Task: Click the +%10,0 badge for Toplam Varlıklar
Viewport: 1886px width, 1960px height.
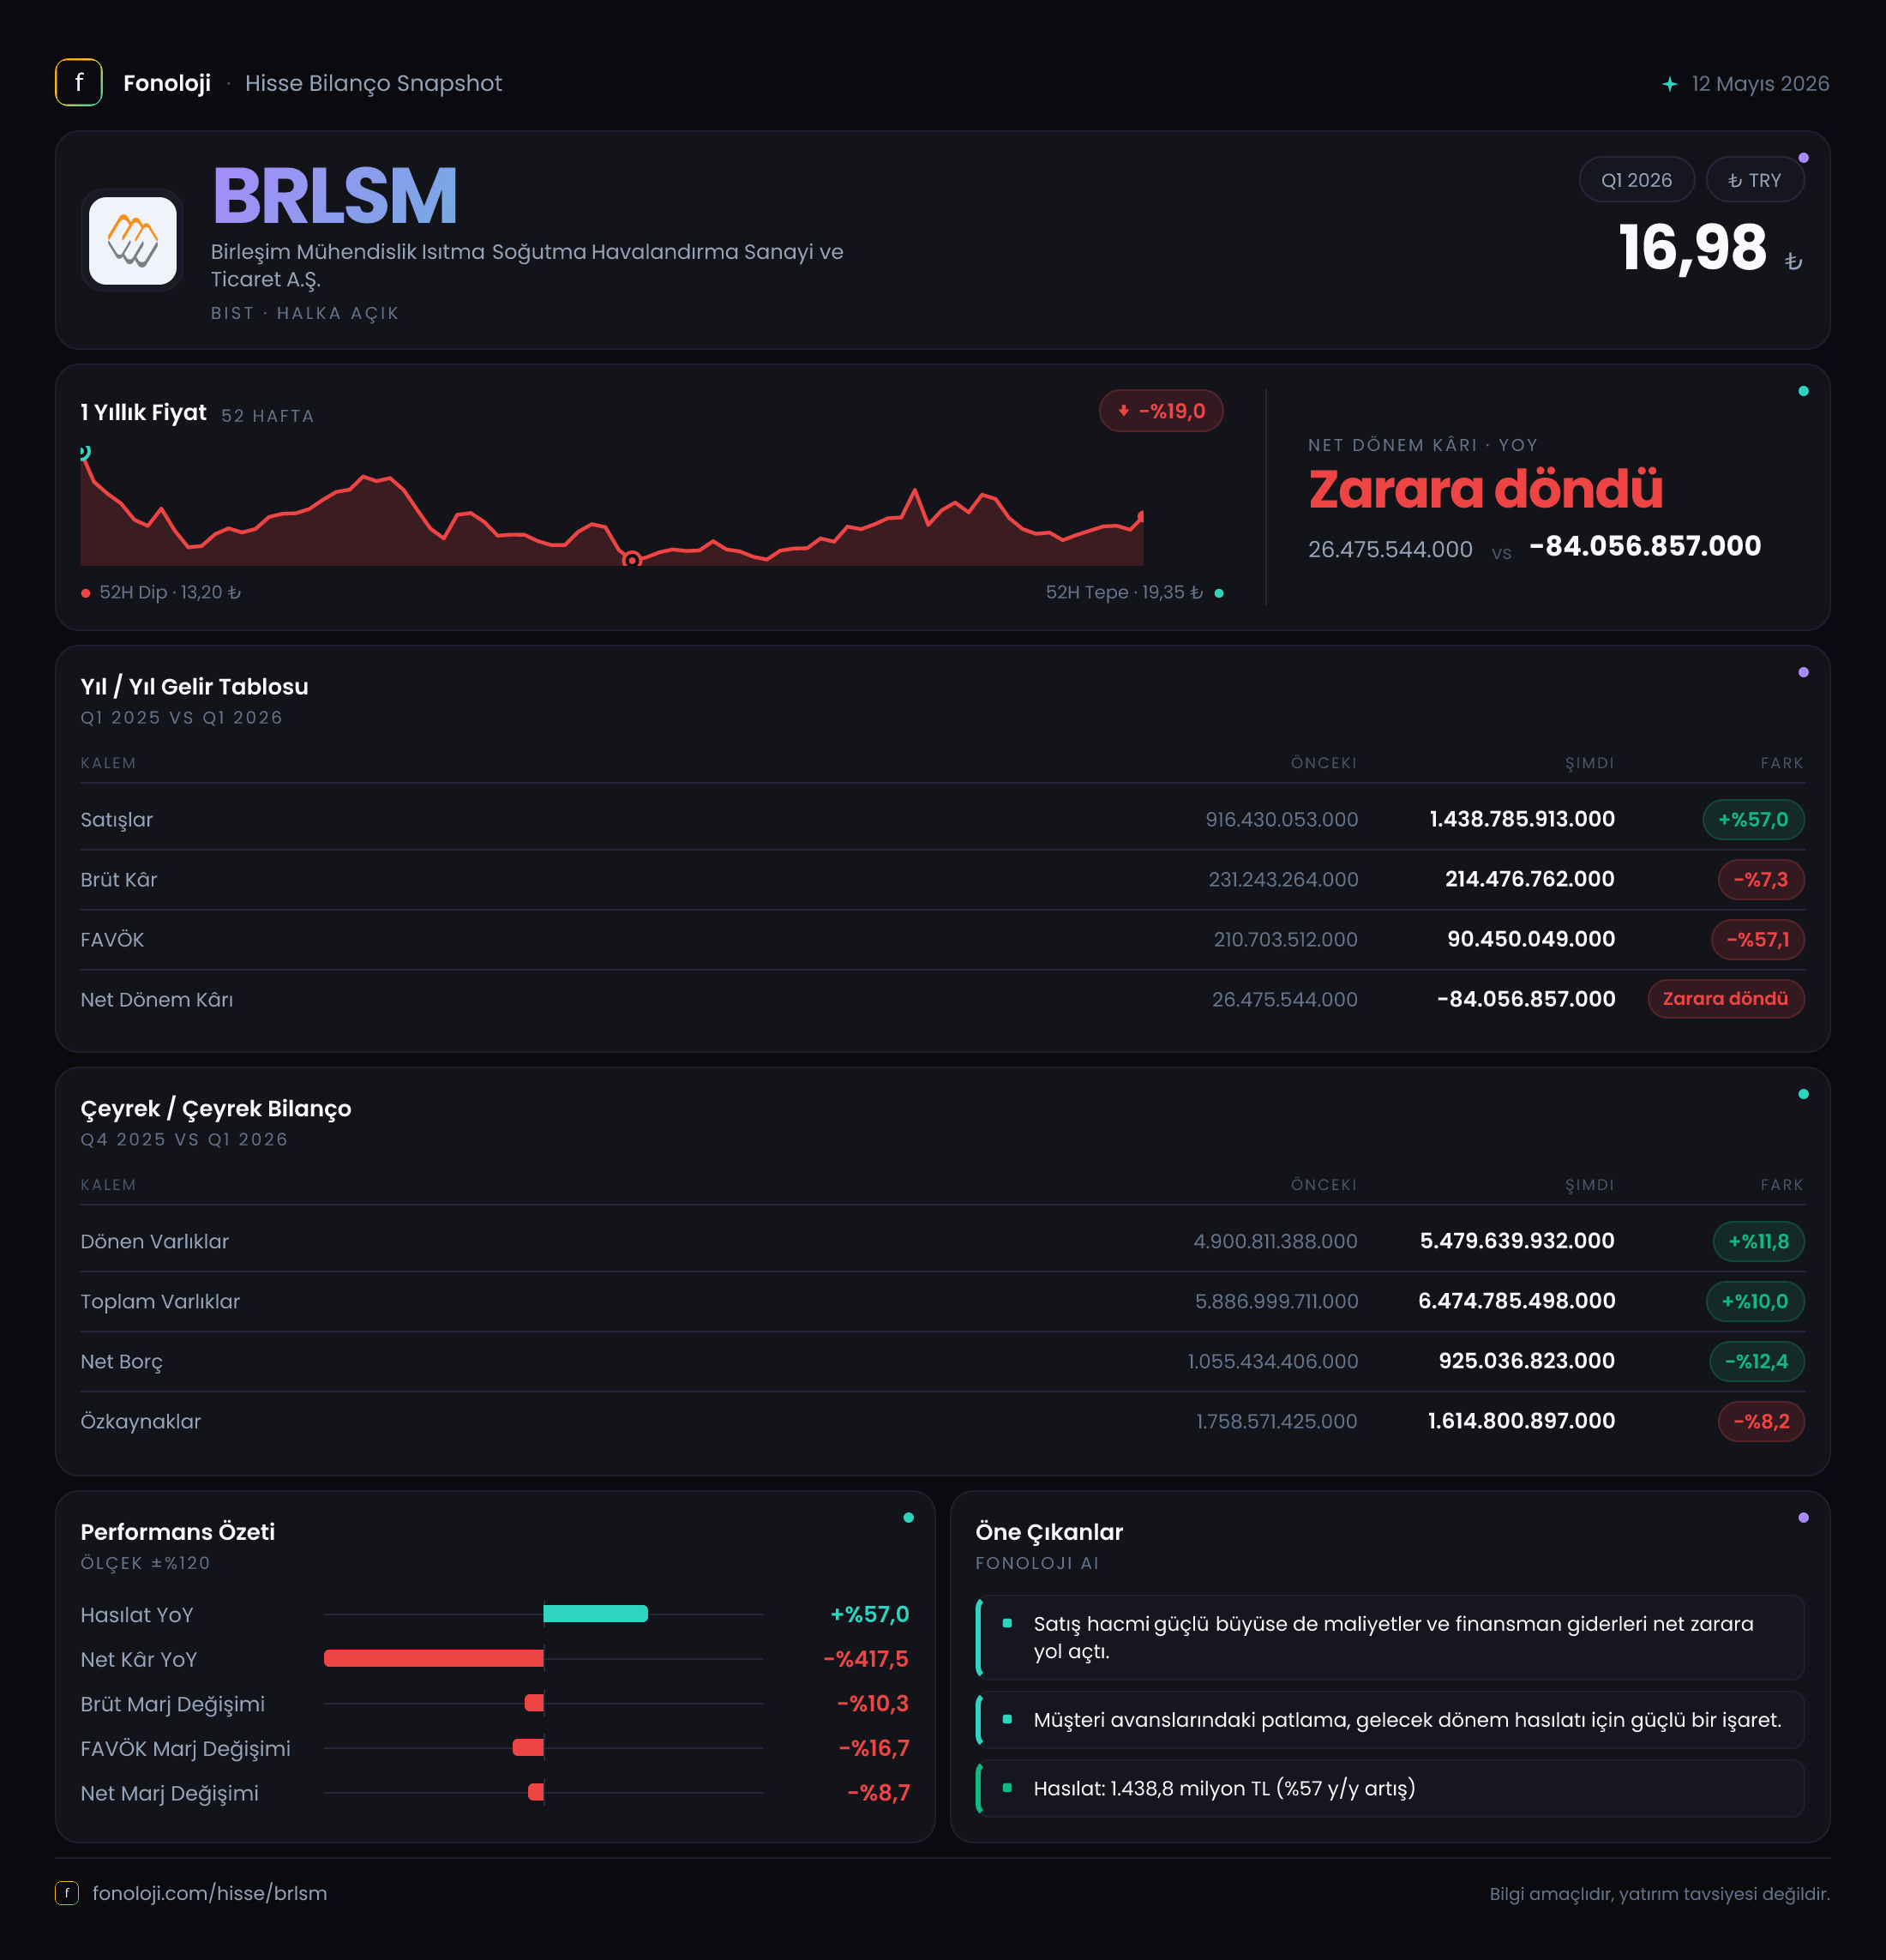Action: [1754, 1302]
